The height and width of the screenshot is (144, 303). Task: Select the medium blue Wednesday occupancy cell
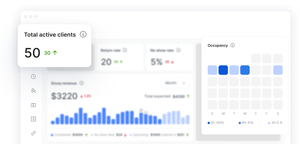point(245,70)
